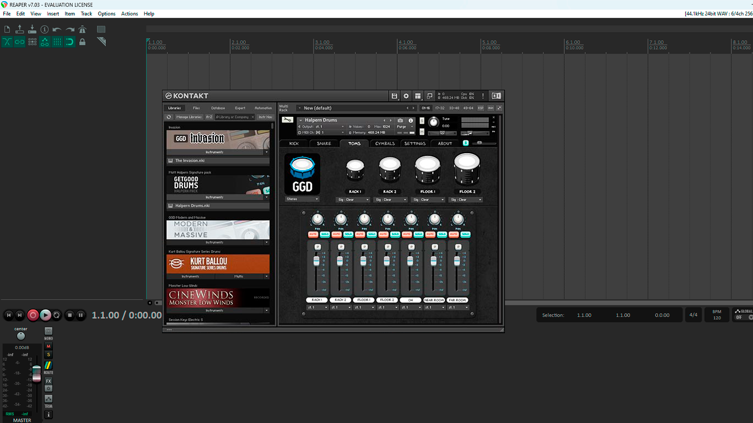This screenshot has width=753, height=423.
Task: Mute the RACK 1 mixer channel
Action: (x=313, y=235)
